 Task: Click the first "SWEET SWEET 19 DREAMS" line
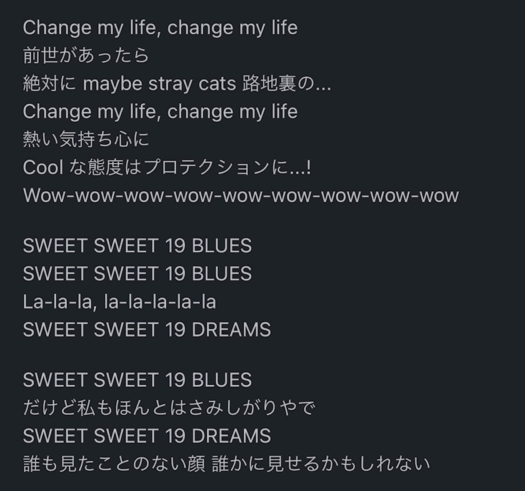click(147, 329)
